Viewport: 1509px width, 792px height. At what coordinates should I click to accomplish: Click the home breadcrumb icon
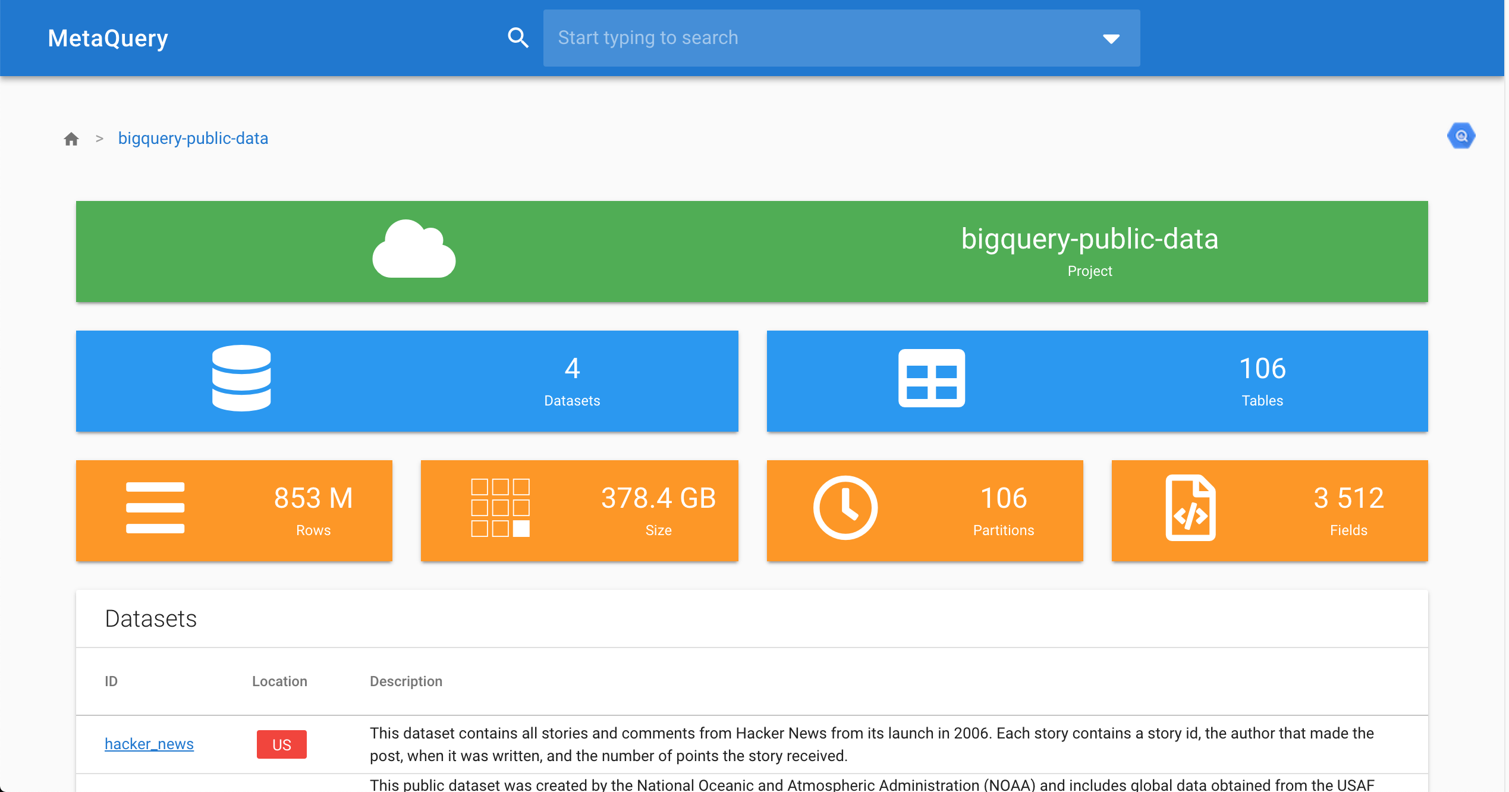(71, 139)
